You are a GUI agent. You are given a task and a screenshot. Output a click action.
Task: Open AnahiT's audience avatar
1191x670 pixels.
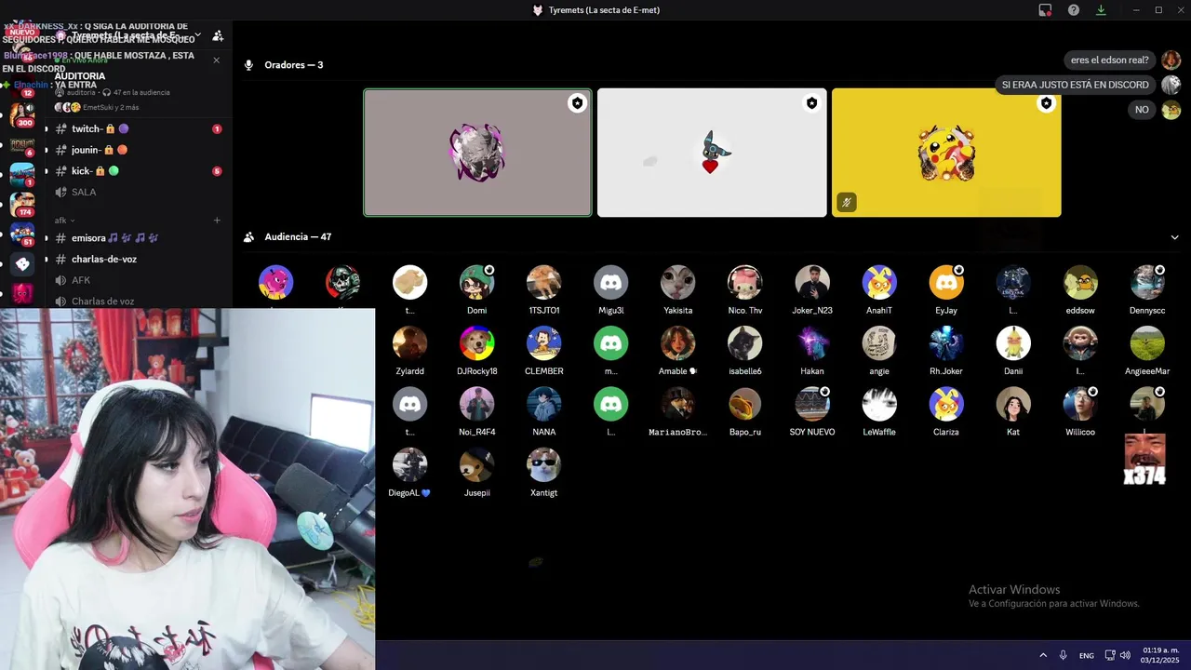pyautogui.click(x=878, y=283)
